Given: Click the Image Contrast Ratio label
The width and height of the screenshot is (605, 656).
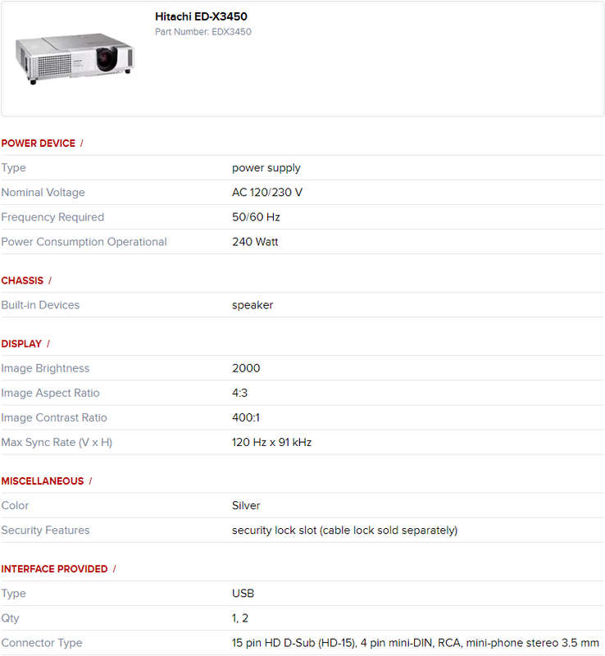Looking at the screenshot, I should 54,417.
